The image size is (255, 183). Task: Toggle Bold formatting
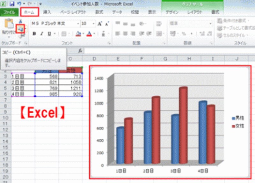(x=34, y=34)
